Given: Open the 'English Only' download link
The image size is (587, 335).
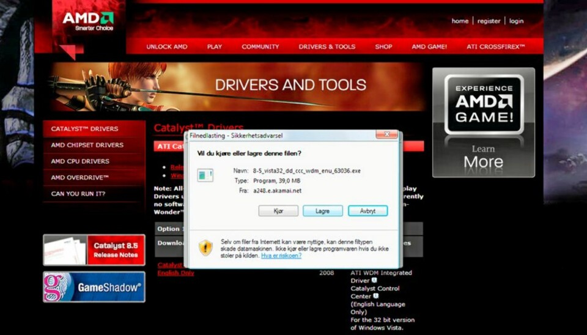Looking at the screenshot, I should 175,273.
